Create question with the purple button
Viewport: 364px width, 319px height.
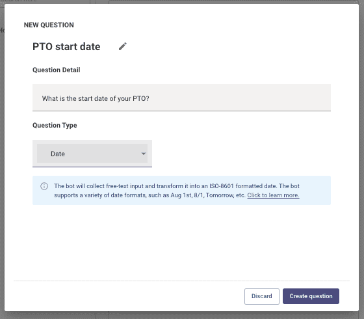pos(311,296)
